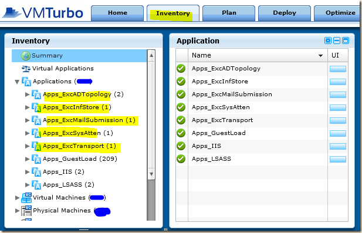
Task: Click green status check for Apps_LSASS
Action: 181,159
